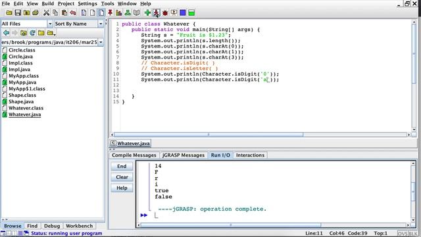
Task: Click the open book documentation icon
Action: 137,13
